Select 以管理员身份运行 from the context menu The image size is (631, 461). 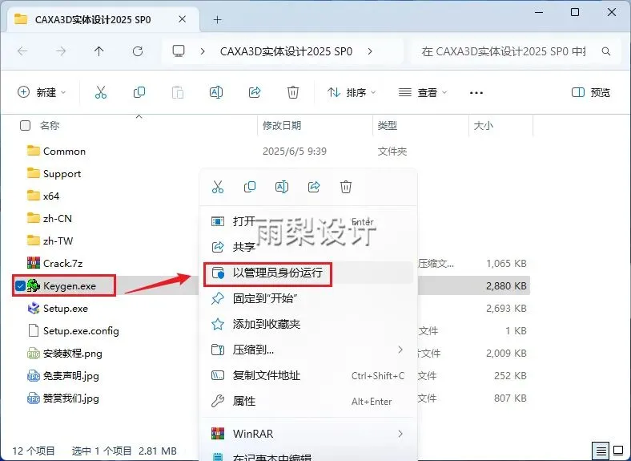click(x=308, y=273)
